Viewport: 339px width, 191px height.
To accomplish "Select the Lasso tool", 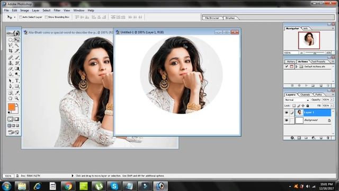I will click(x=11, y=45).
